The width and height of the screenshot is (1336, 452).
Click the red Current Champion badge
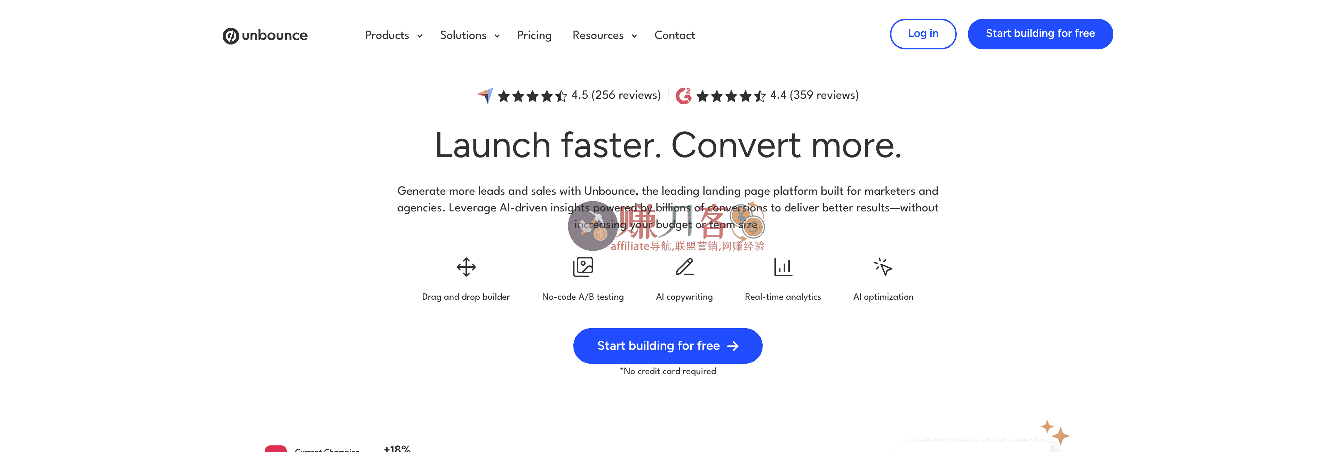(277, 449)
